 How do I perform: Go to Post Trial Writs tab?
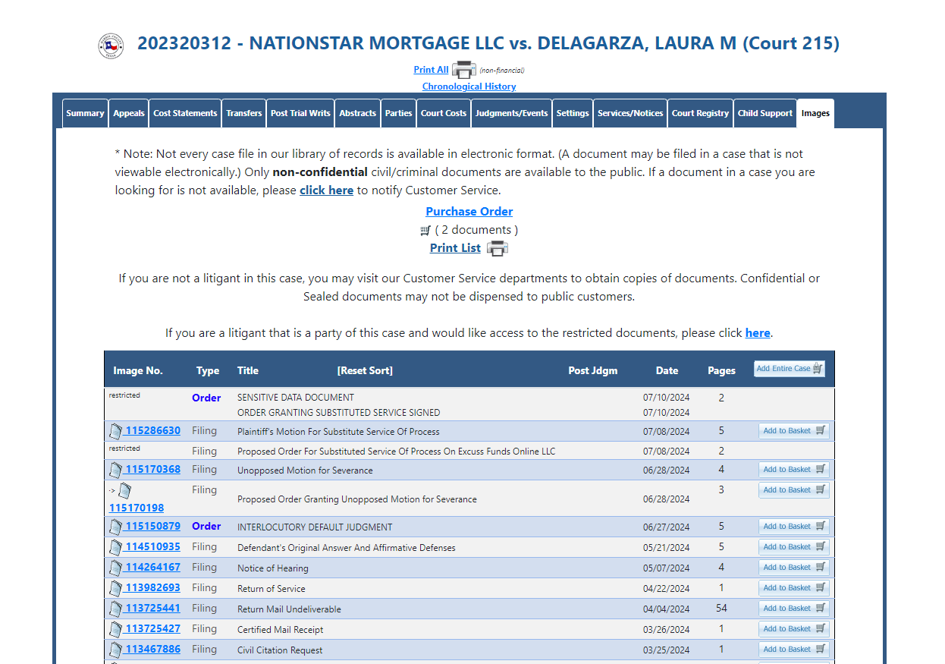(x=300, y=113)
